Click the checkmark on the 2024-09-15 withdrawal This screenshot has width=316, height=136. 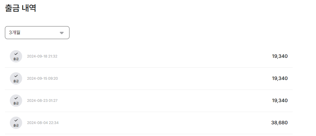[x=16, y=76]
